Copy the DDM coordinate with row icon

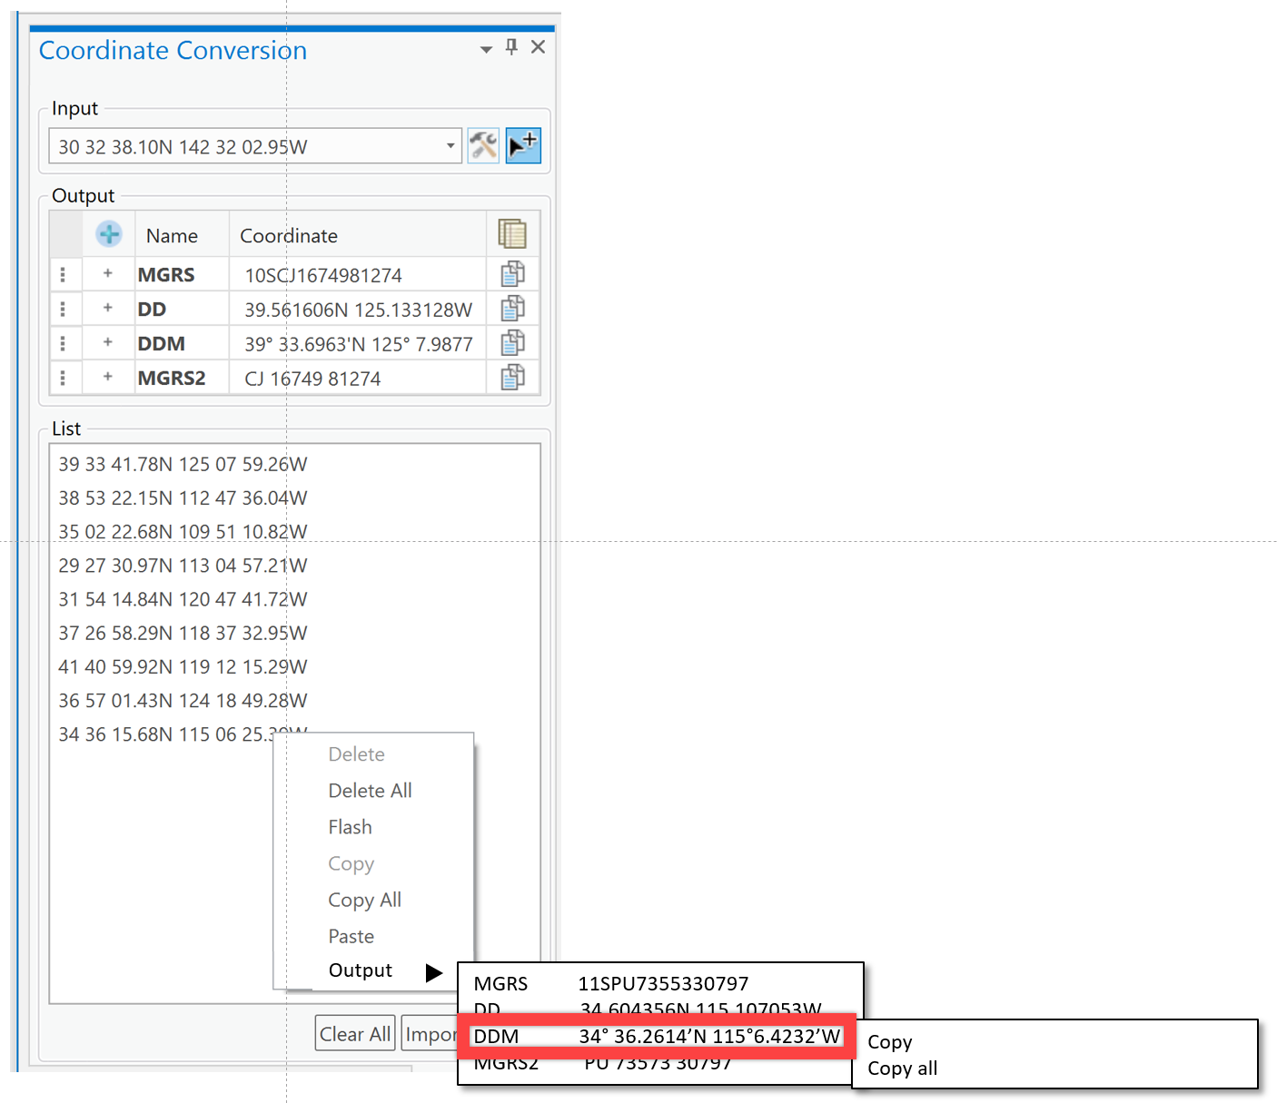coord(512,343)
